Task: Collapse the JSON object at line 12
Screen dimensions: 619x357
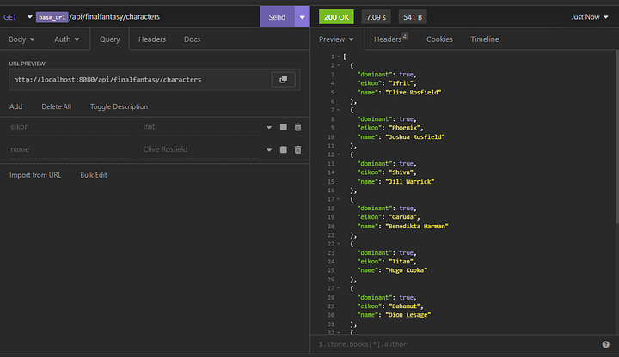Action: pos(339,154)
